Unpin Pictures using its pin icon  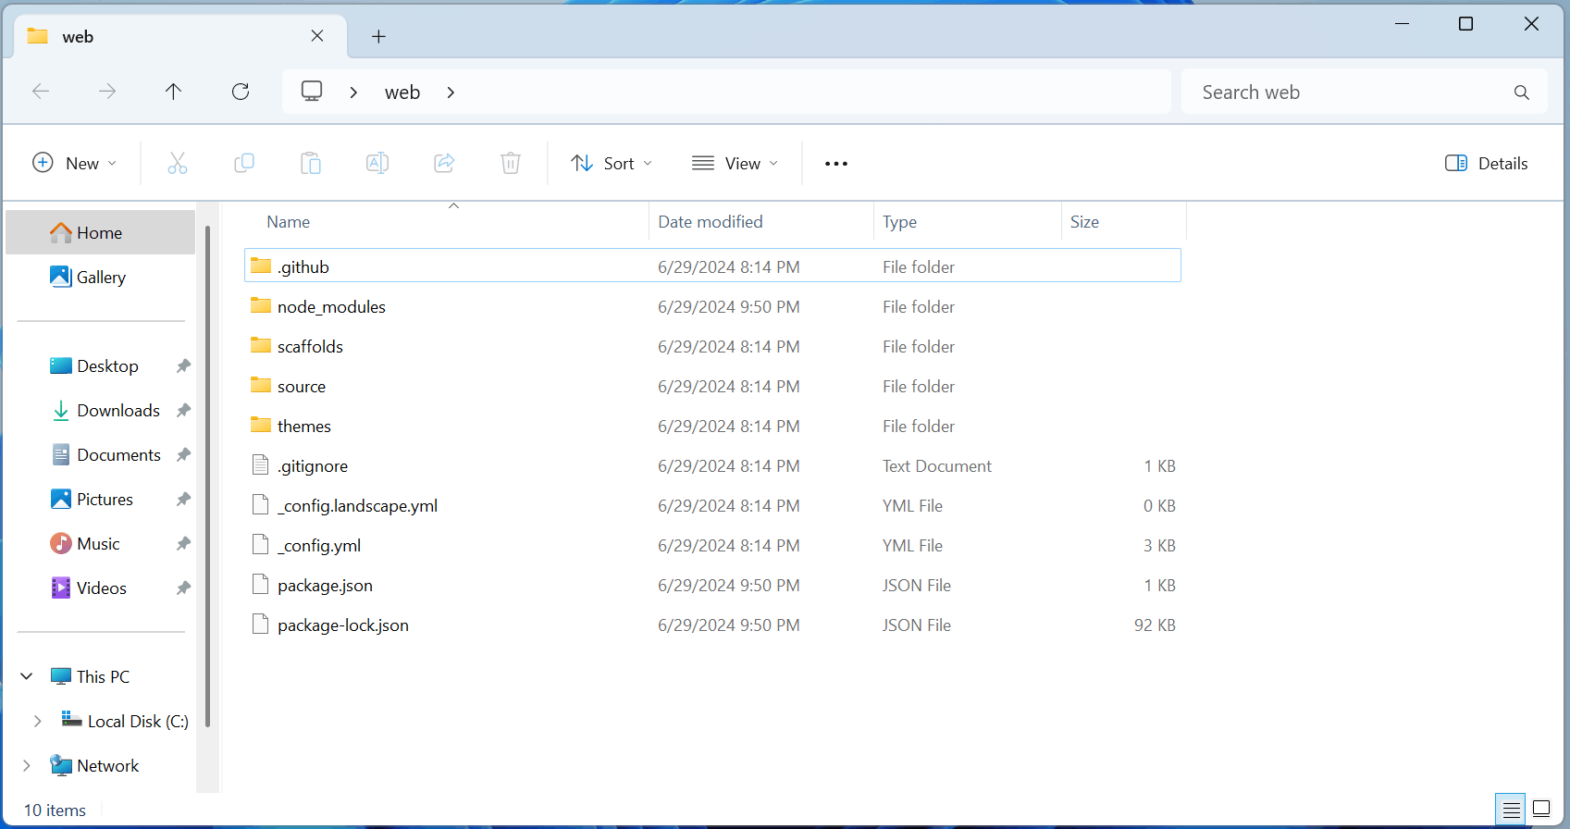[x=183, y=500]
